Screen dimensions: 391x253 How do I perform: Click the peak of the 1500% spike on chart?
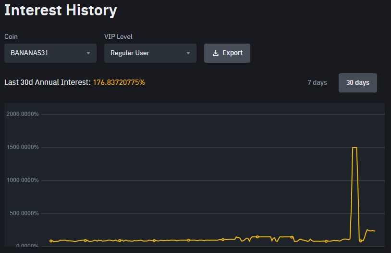[x=354, y=148]
